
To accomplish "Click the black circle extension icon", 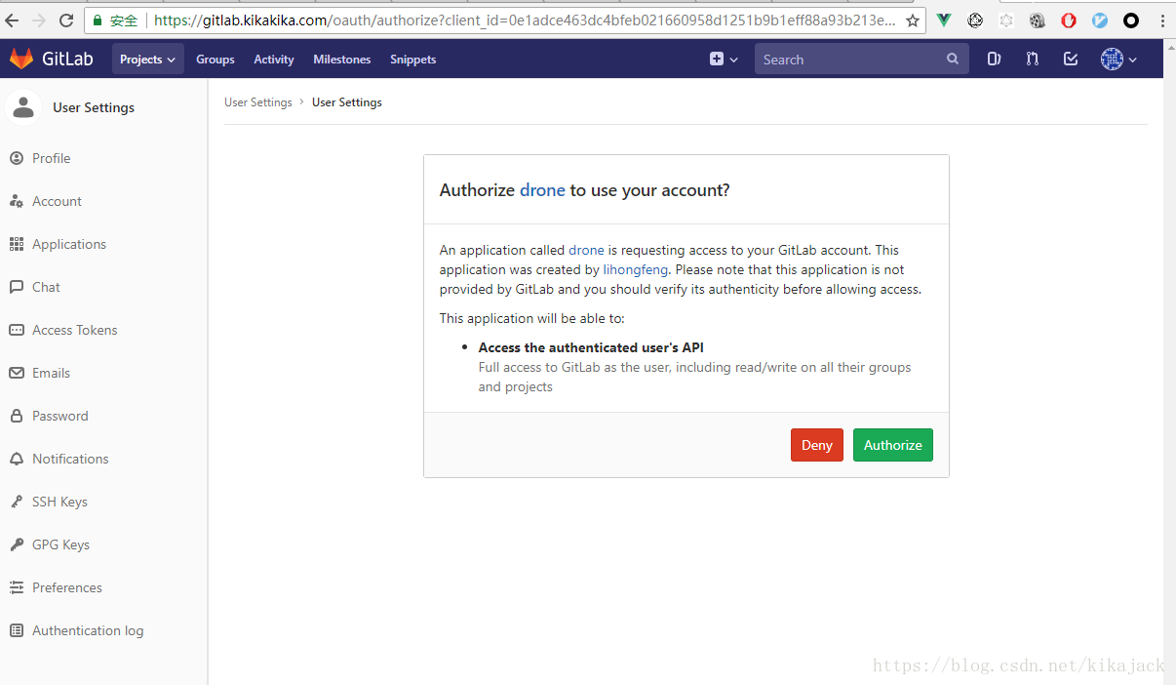I will pos(1131,20).
